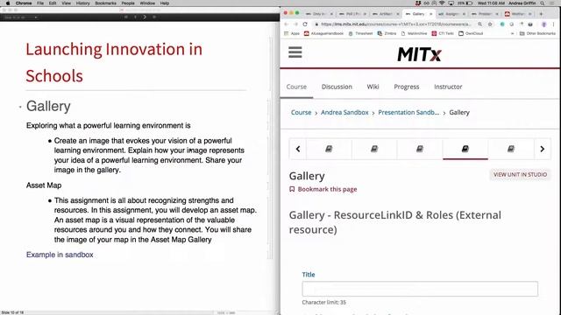Open the OwnCloud bookmark
Screen dimensions: 561x315
point(471,33)
